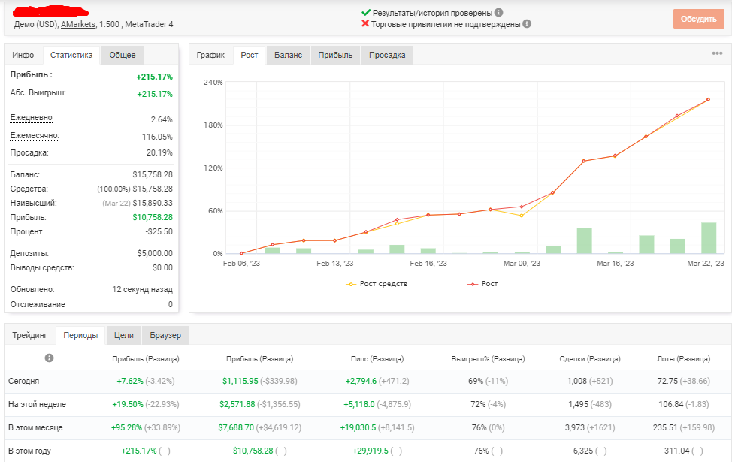Image resolution: width=732 pixels, height=462 pixels.
Task: Click today's gain +7.62%
Action: coord(130,382)
